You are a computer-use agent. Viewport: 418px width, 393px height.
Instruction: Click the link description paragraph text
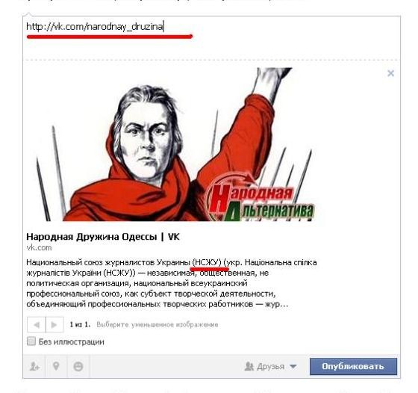click(172, 283)
